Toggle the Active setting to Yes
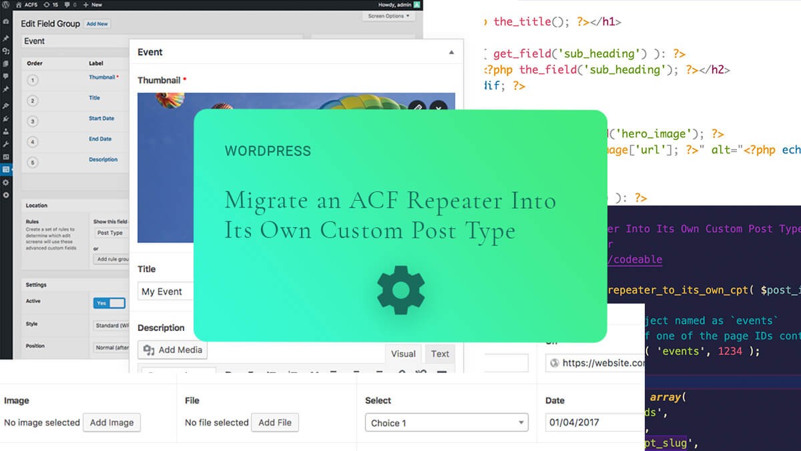The height and width of the screenshot is (451, 801). pyautogui.click(x=109, y=302)
